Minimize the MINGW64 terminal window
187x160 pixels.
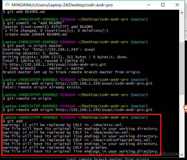(x=149, y=5)
